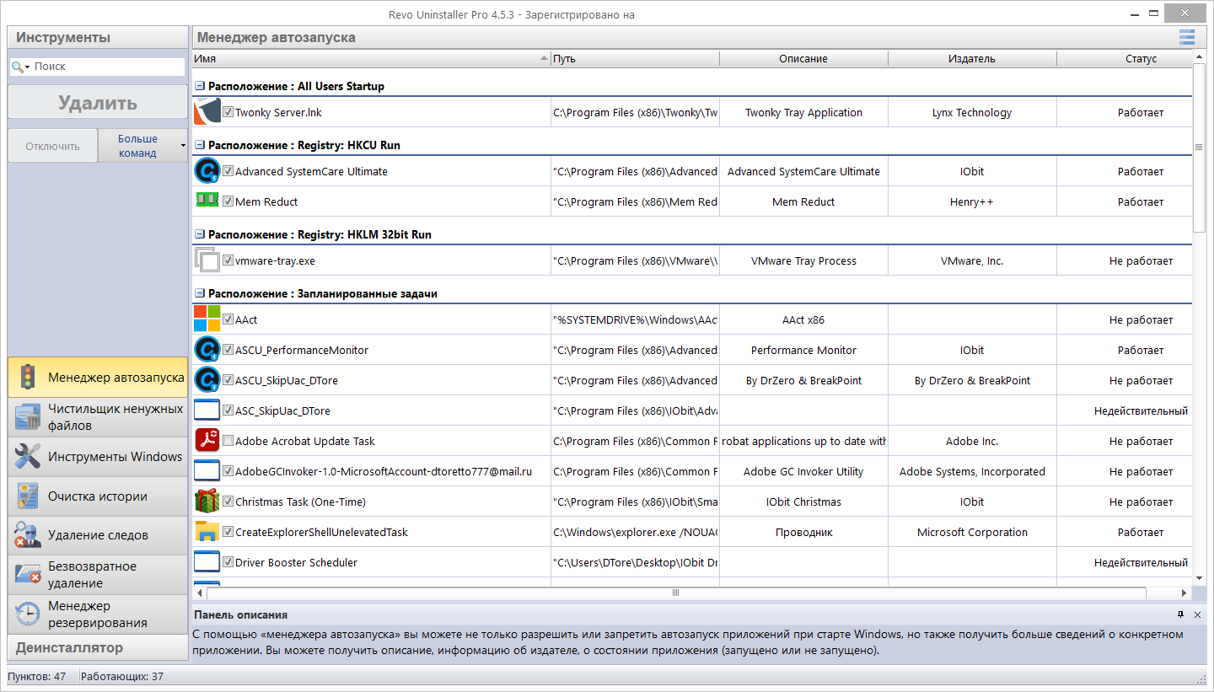Screen dimensions: 1214x692
Task: Open search options dropdown arrow
Action: tap(28, 67)
